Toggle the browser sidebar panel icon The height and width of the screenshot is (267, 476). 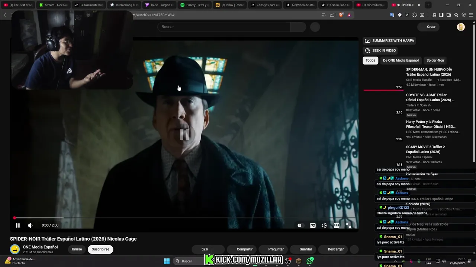(x=441, y=15)
